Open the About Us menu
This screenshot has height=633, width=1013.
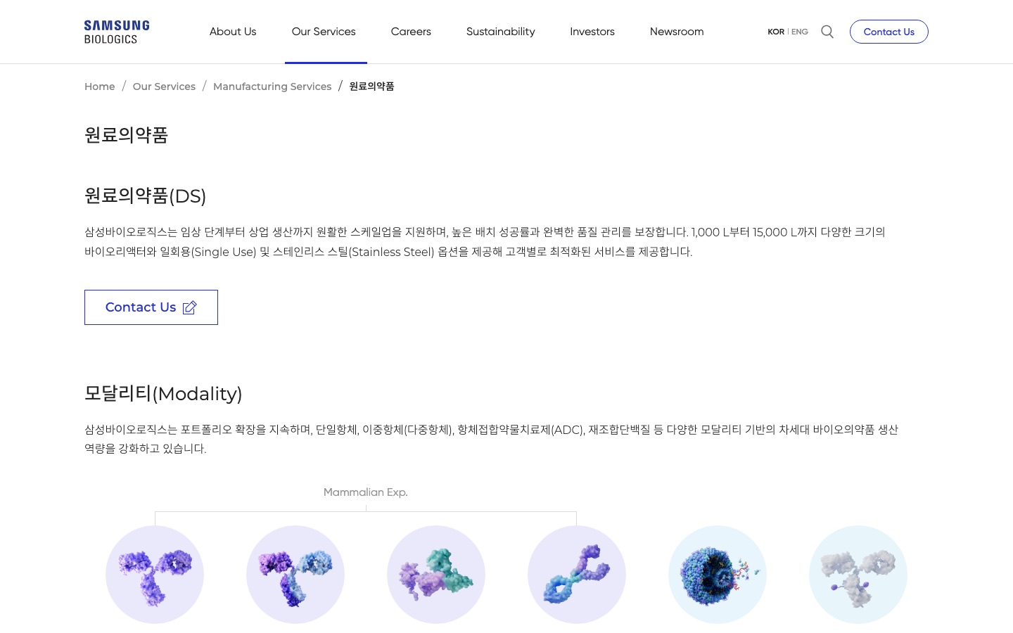click(233, 32)
